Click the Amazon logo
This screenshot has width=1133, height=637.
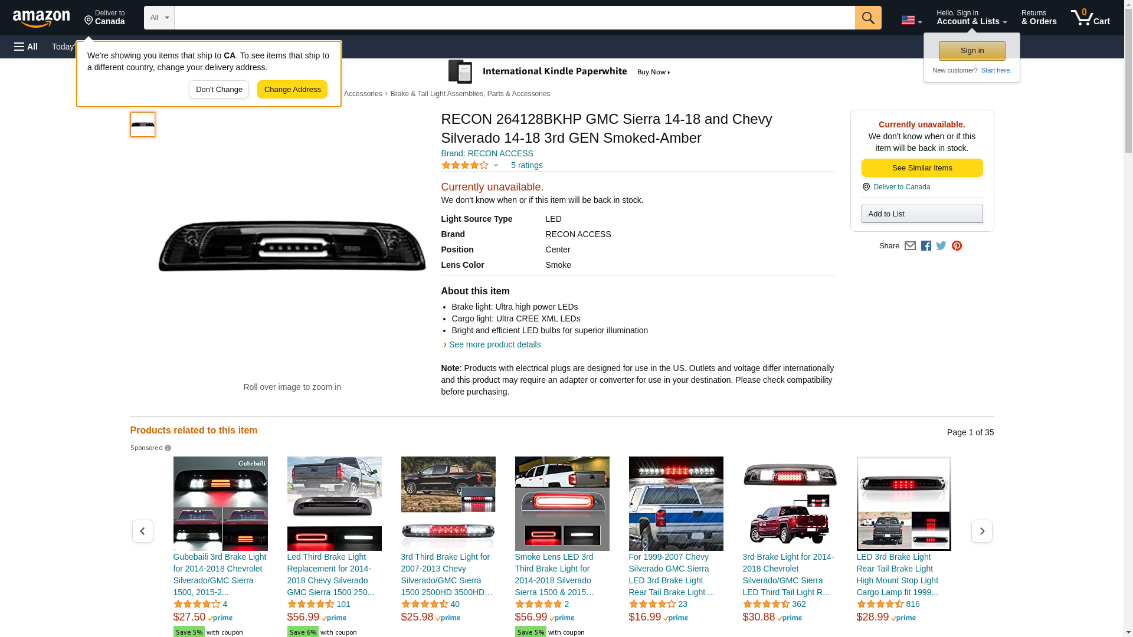click(41, 18)
